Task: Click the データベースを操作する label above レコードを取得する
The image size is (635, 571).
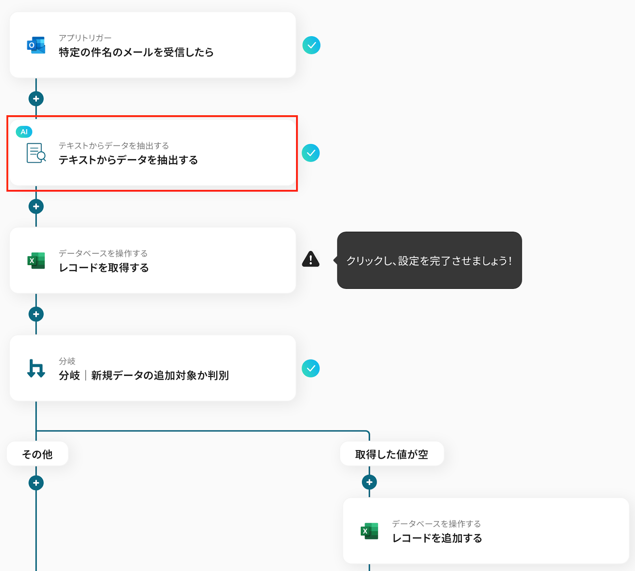Action: click(103, 253)
